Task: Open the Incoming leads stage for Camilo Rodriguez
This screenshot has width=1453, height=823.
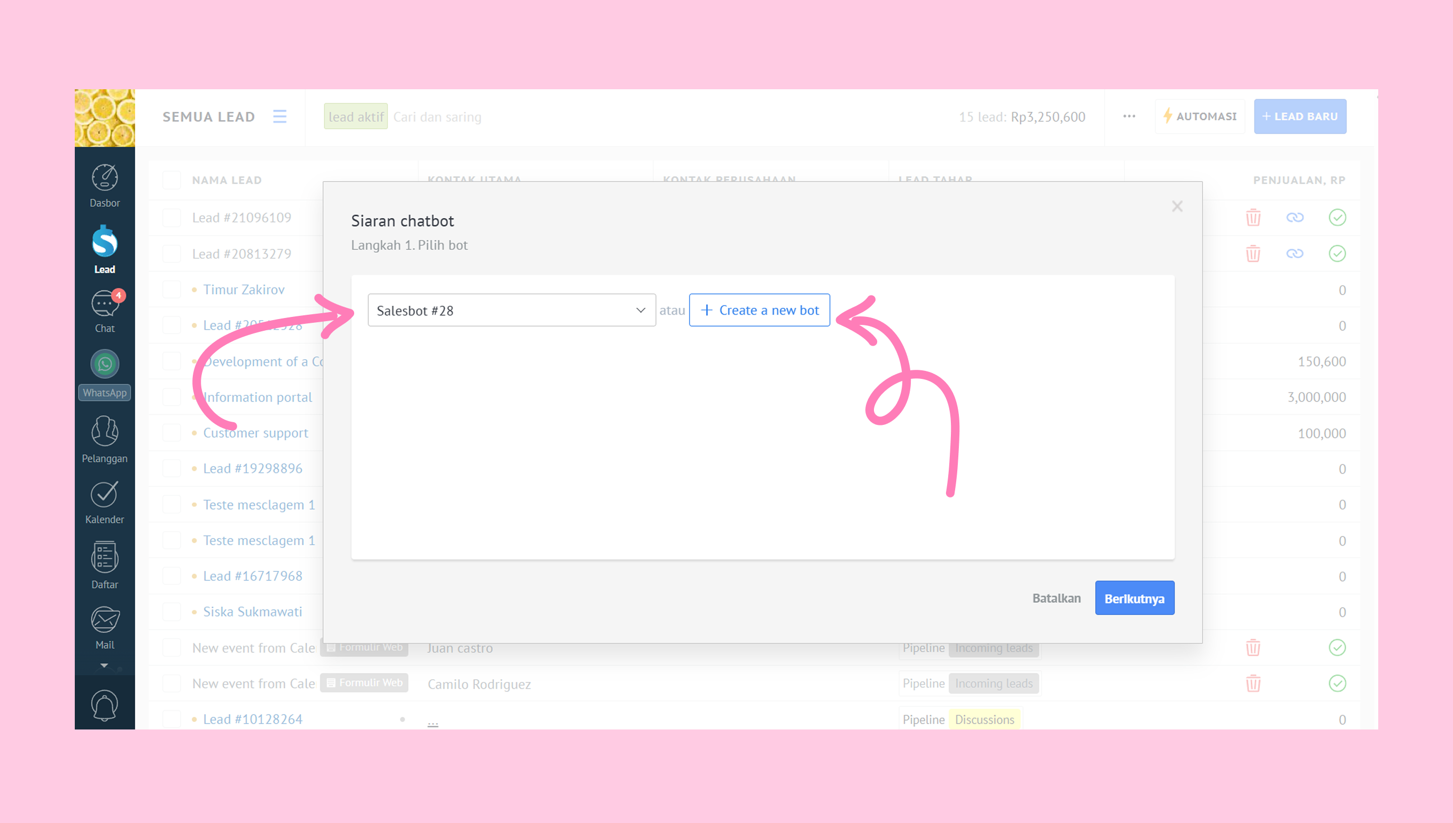Action: coord(994,684)
